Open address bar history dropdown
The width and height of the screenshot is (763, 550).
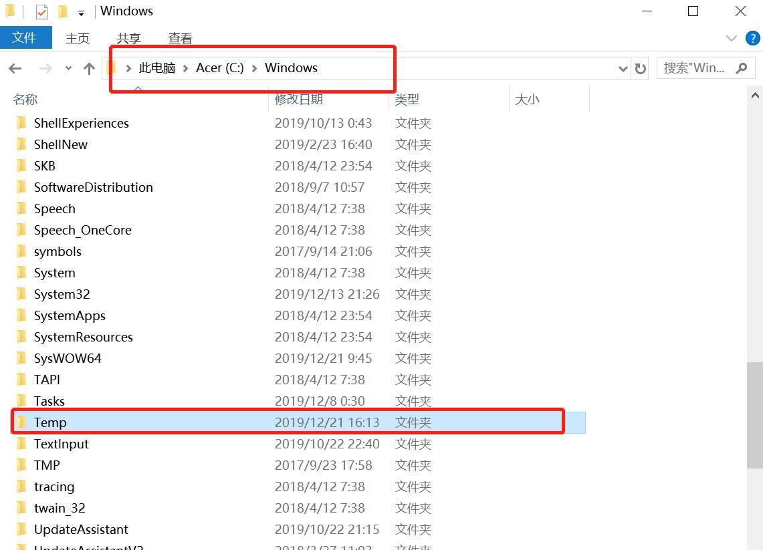coord(623,69)
